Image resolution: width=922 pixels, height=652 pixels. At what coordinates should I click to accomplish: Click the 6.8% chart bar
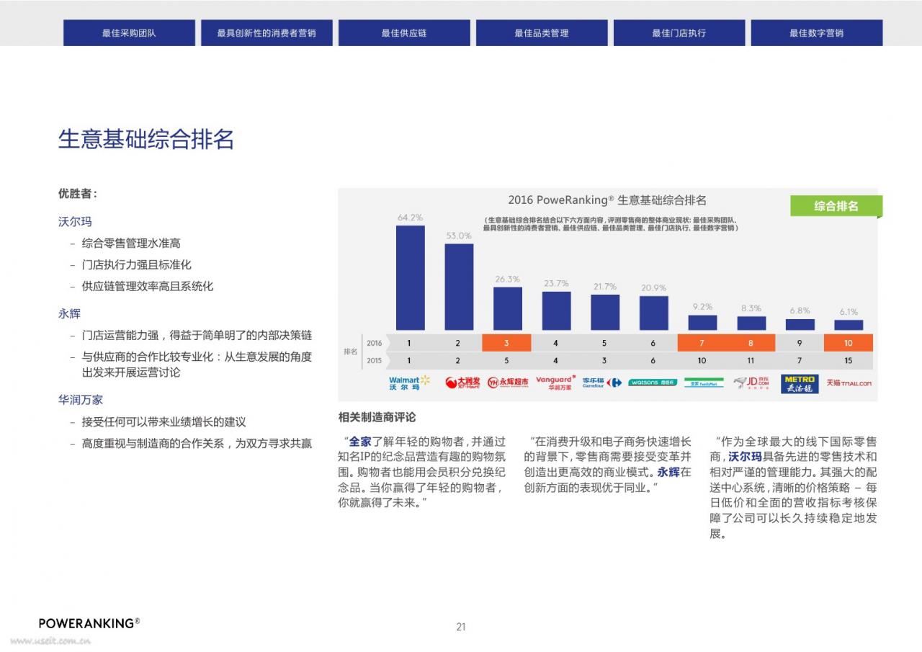[x=800, y=325]
